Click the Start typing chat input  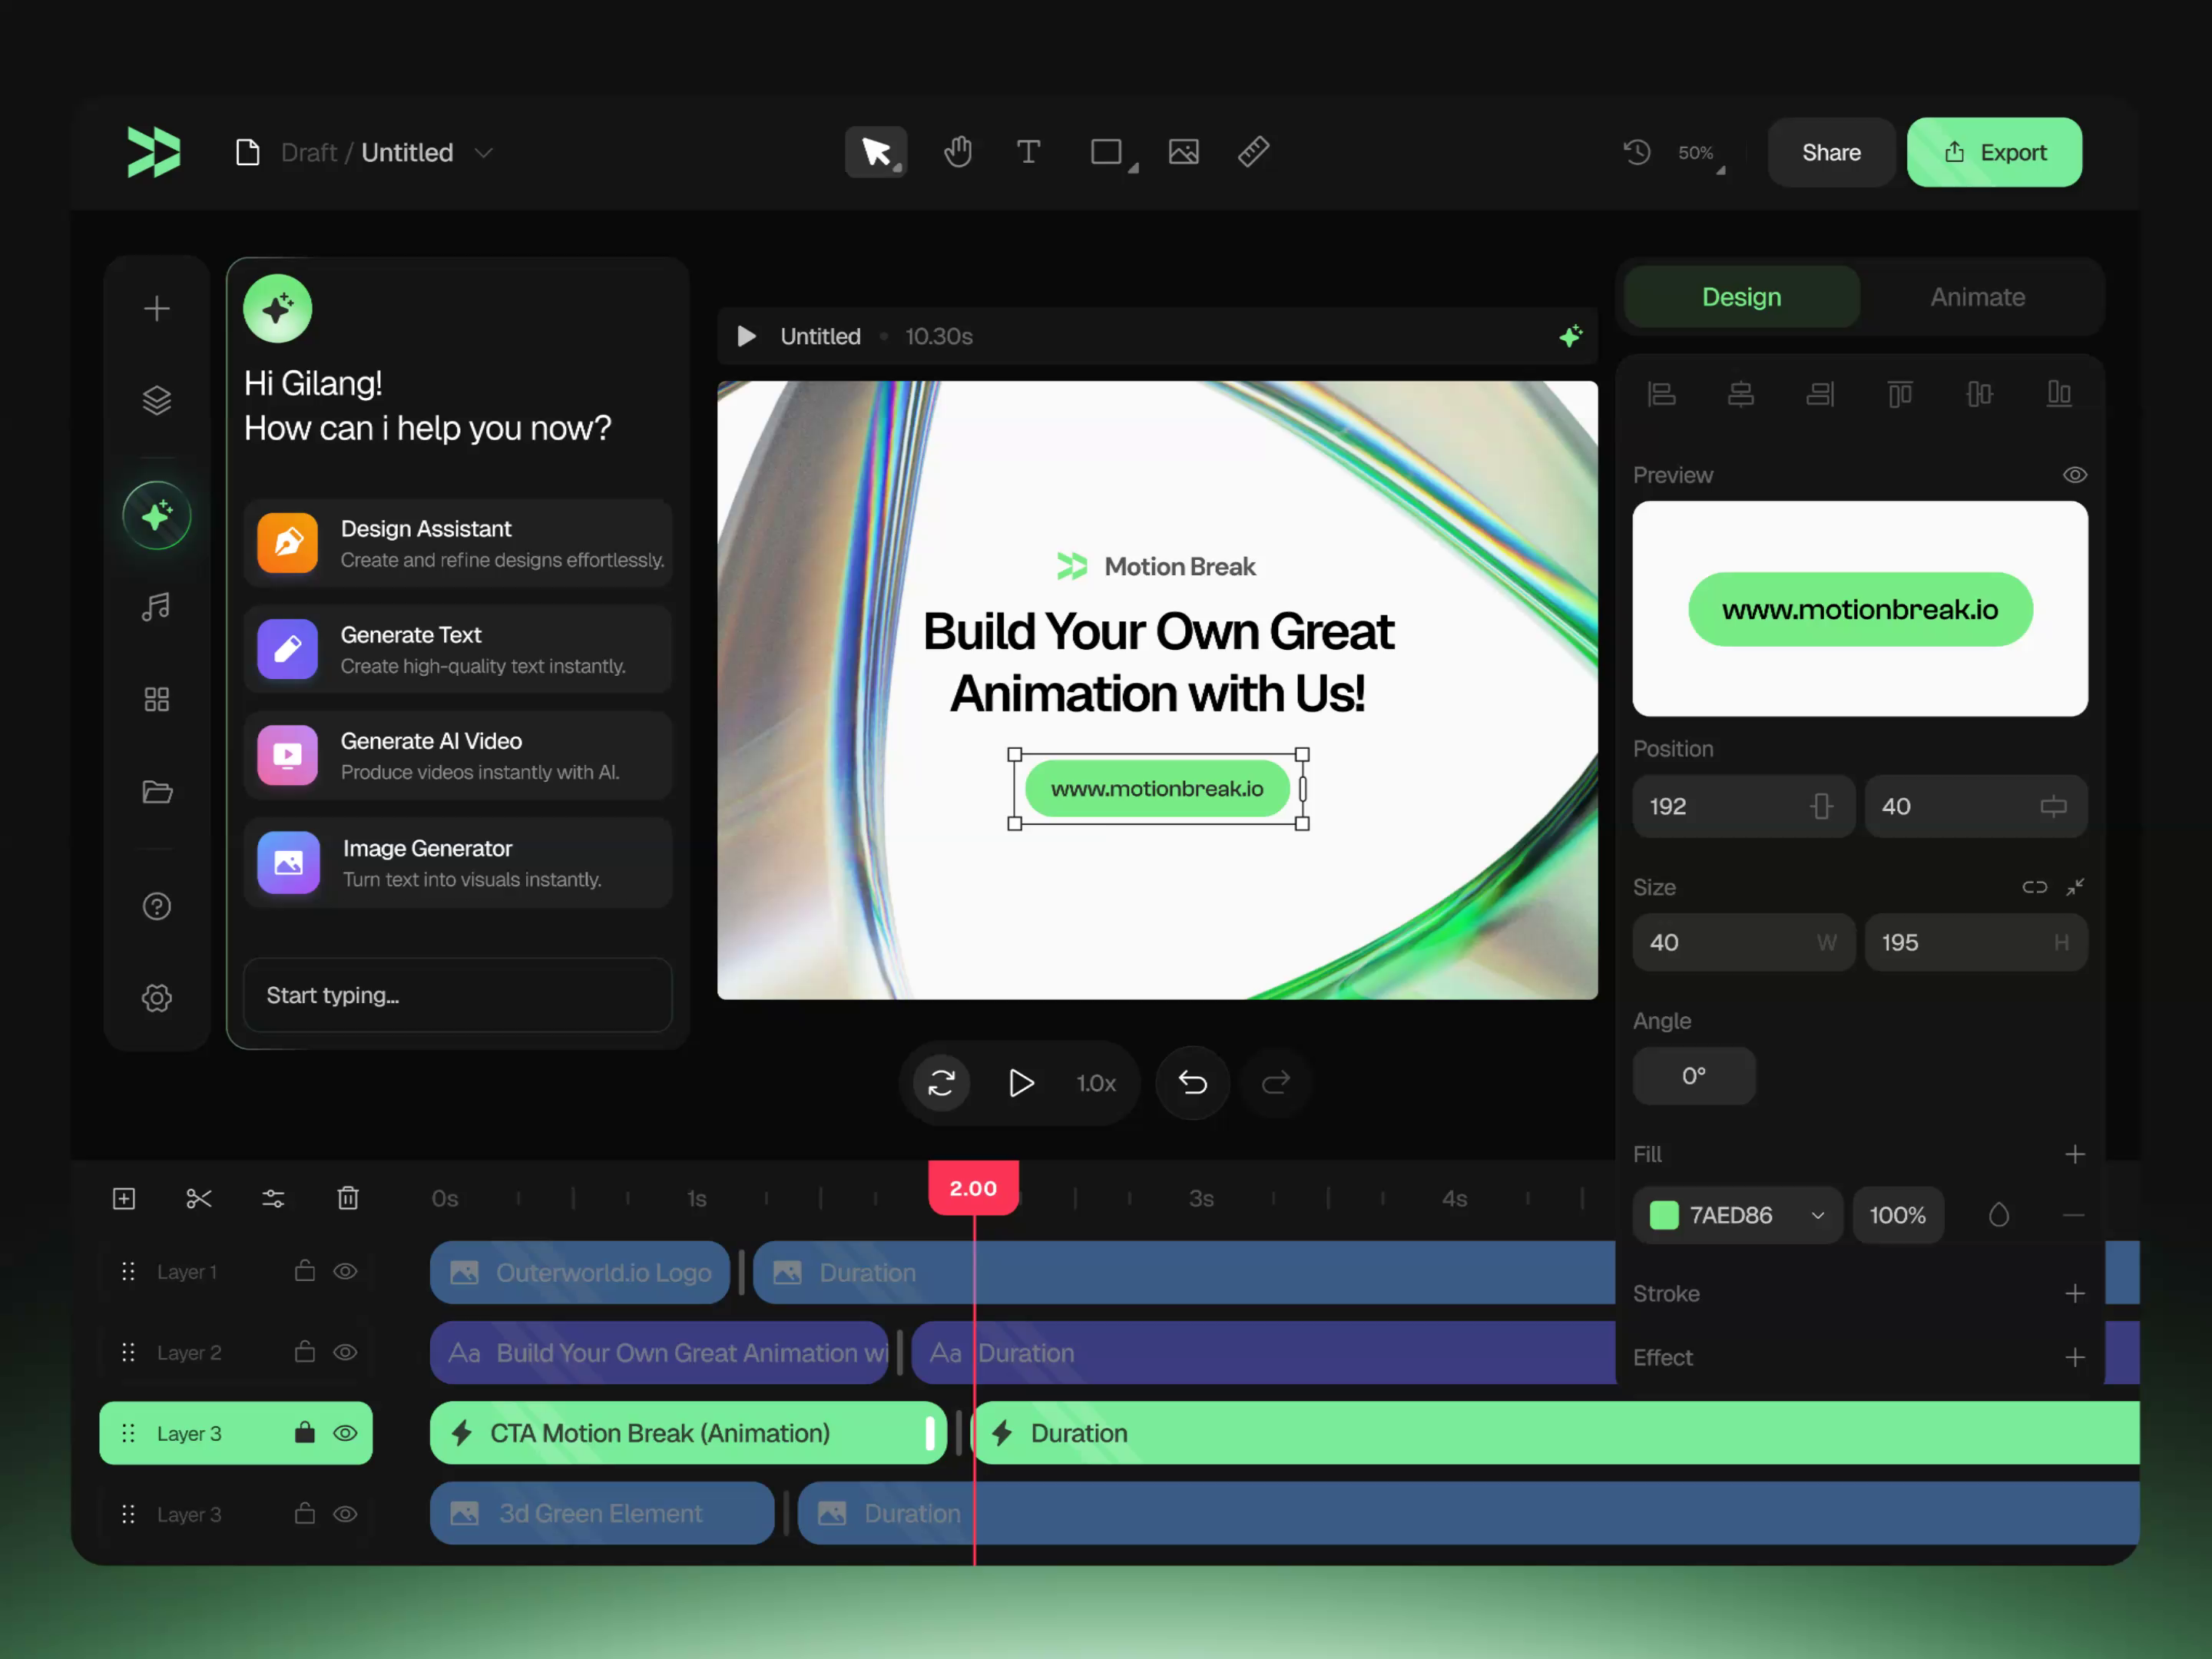pyautogui.click(x=458, y=995)
